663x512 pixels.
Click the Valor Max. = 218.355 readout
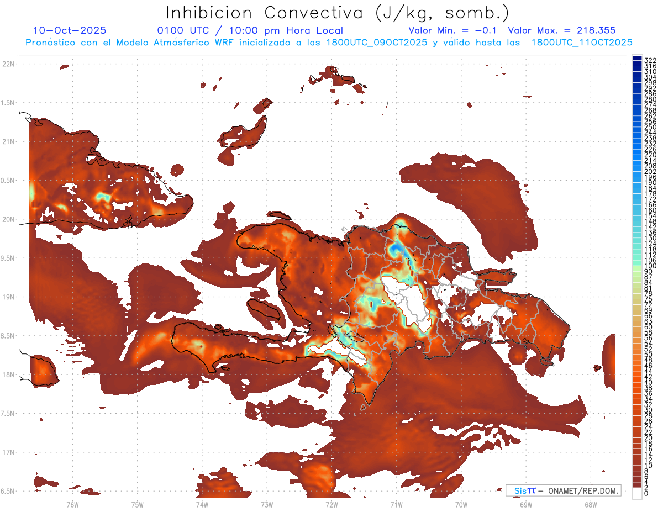[562, 30]
